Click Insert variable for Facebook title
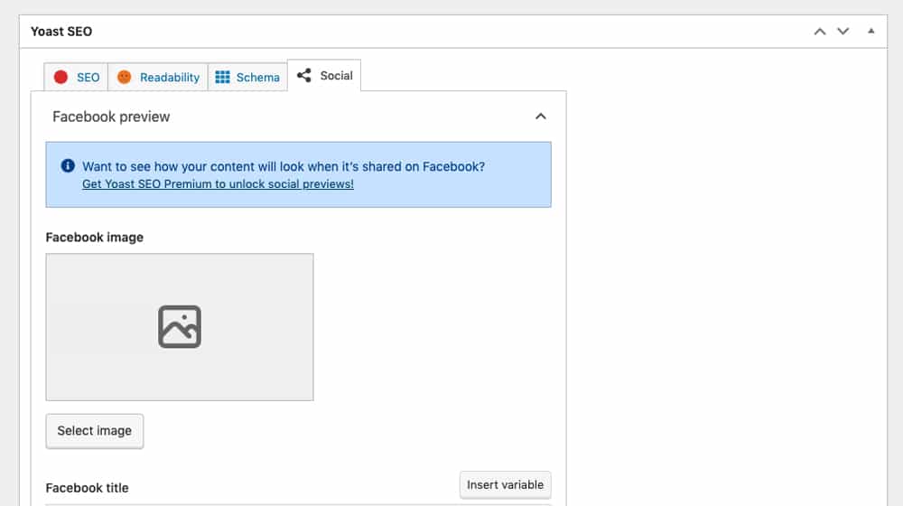Image resolution: width=903 pixels, height=506 pixels. [x=505, y=484]
